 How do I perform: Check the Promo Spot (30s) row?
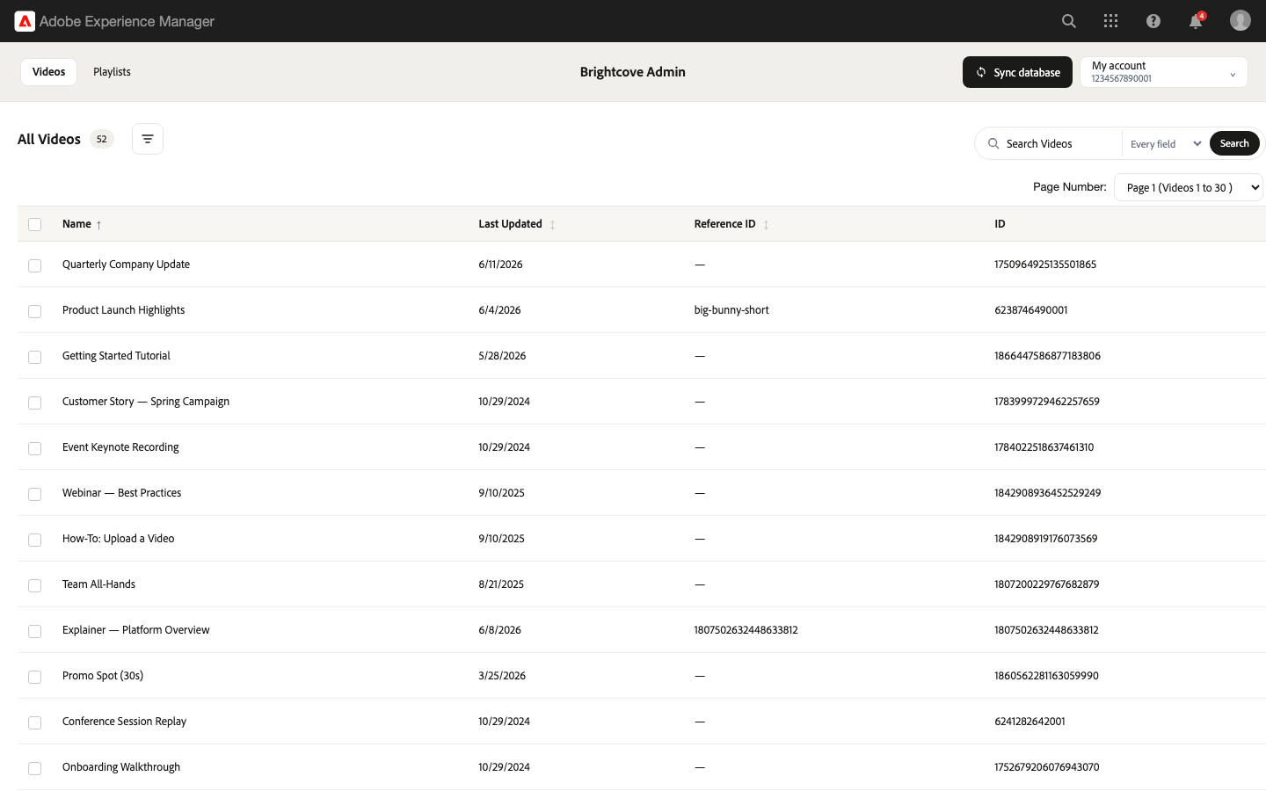pyautogui.click(x=35, y=677)
